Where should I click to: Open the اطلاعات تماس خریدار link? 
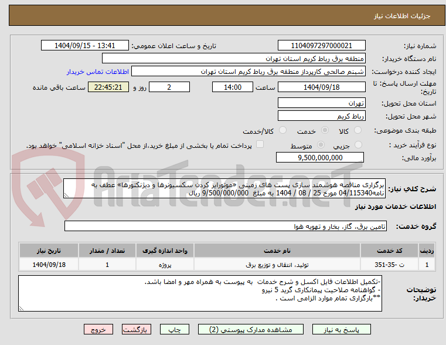(x=98, y=72)
